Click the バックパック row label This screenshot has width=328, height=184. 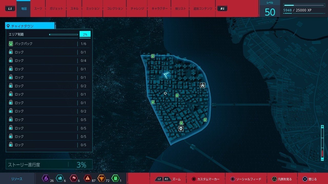(x=24, y=44)
